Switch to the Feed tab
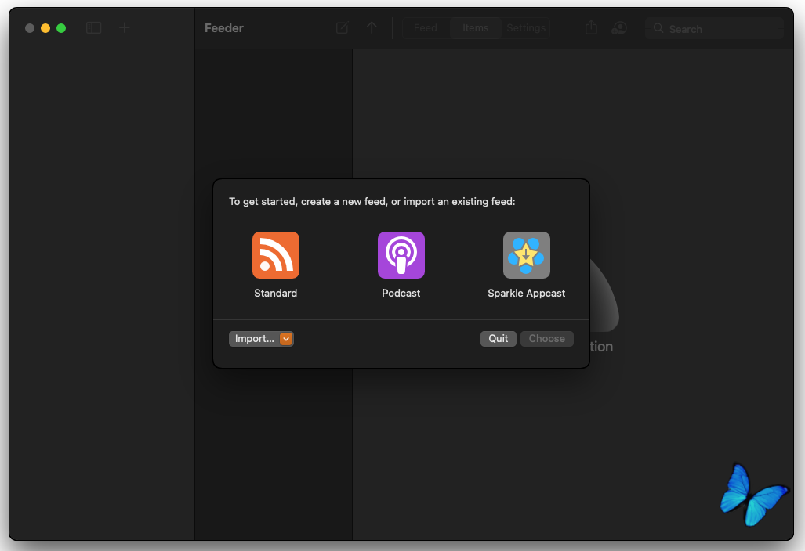805x551 pixels. [426, 28]
